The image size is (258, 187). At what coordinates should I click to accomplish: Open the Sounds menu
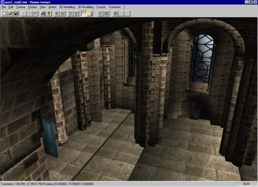101,7
